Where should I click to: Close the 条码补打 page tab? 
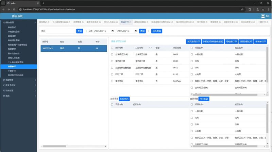[130, 22]
